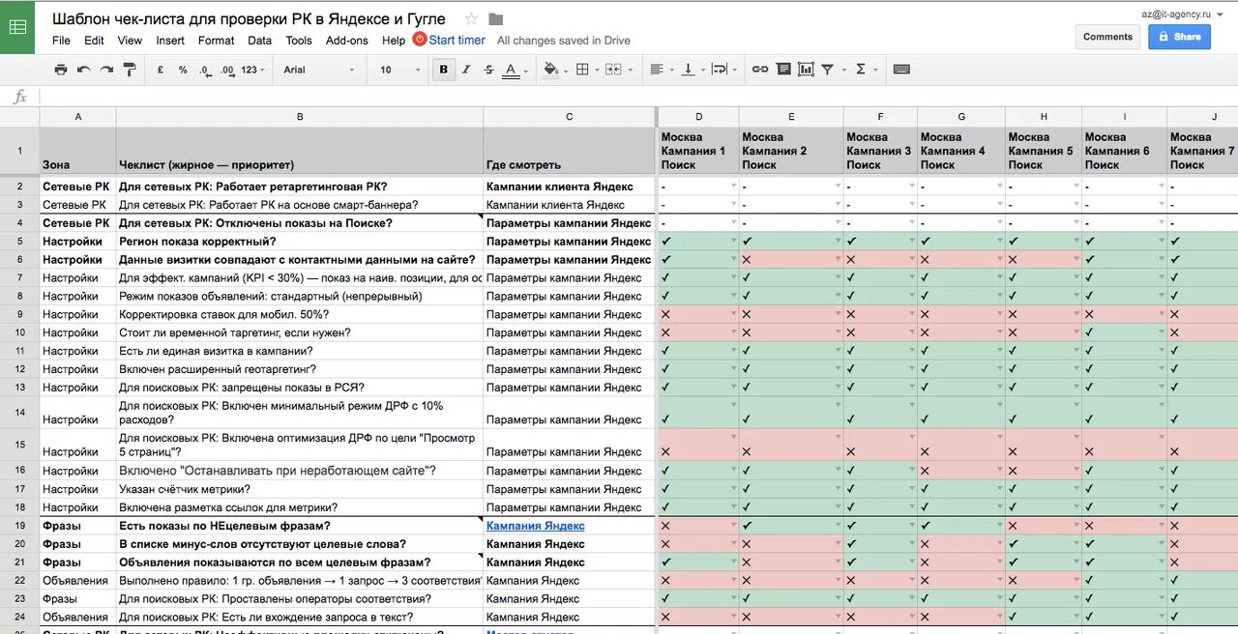This screenshot has width=1238, height=634.
Task: Select header cell 'Где смотреть'
Action: pyautogui.click(x=570, y=151)
